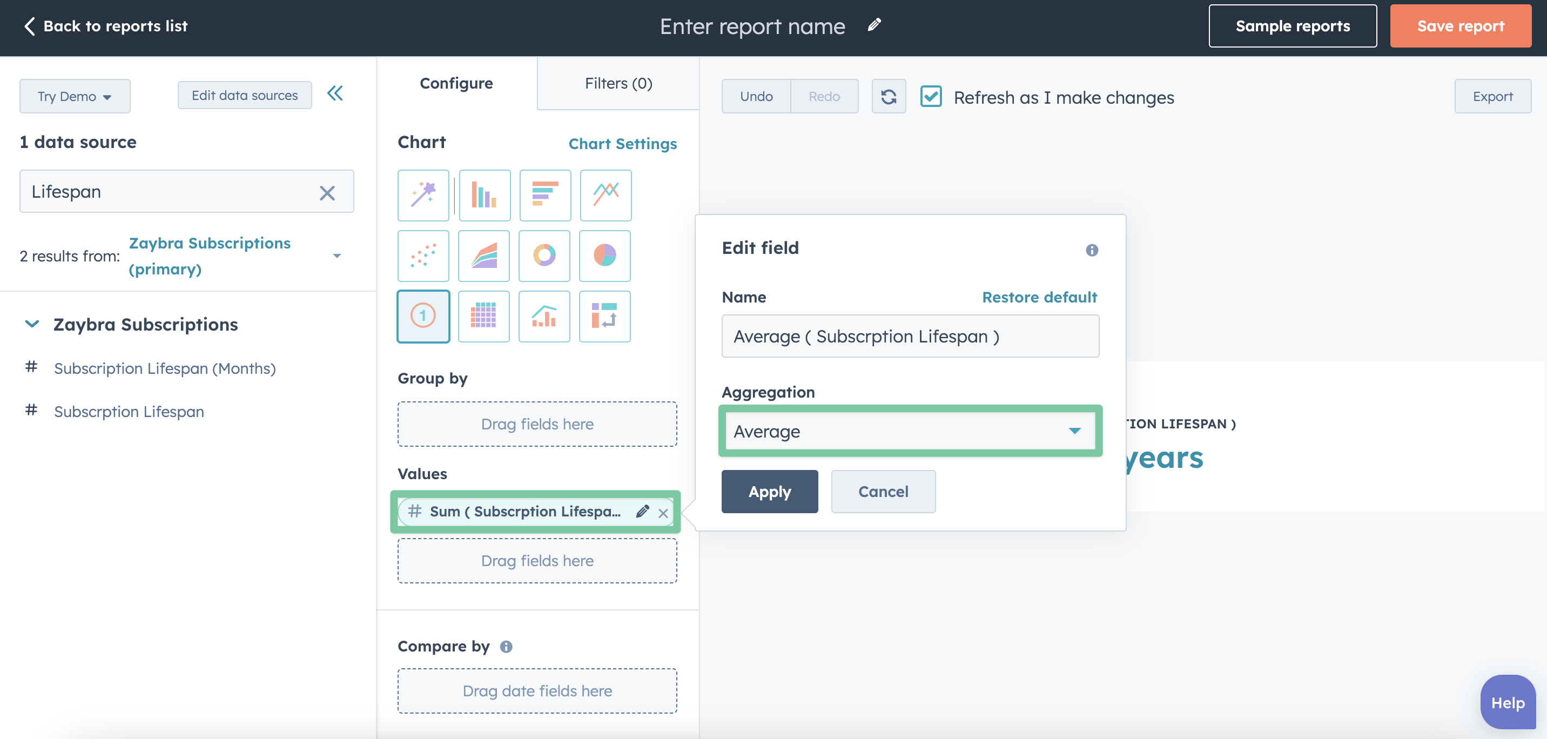The image size is (1547, 739).
Task: Select the vertical bar chart type
Action: pyautogui.click(x=484, y=194)
